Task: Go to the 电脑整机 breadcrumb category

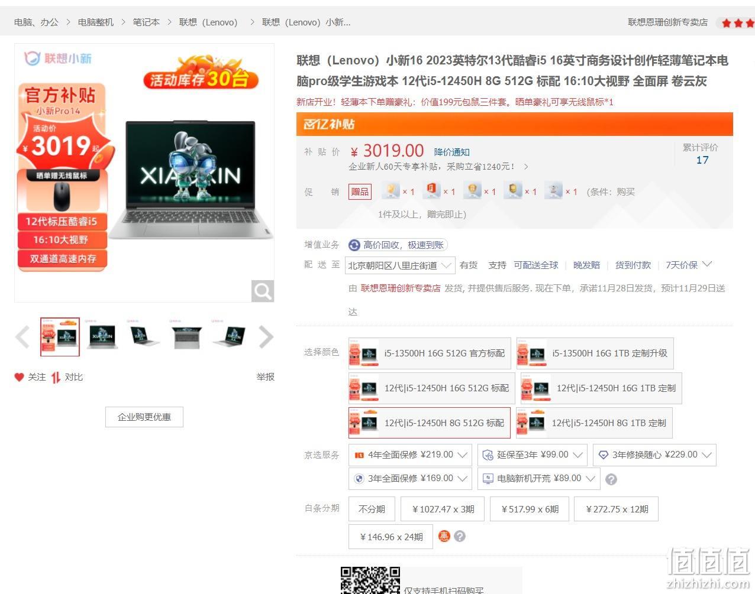Action: (x=96, y=22)
